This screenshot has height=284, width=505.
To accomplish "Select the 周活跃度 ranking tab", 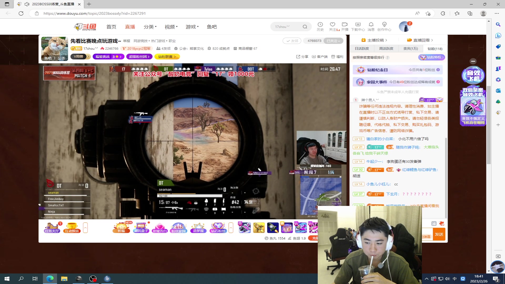I will [386, 49].
